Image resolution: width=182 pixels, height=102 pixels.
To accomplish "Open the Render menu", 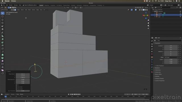I will click(11, 5).
